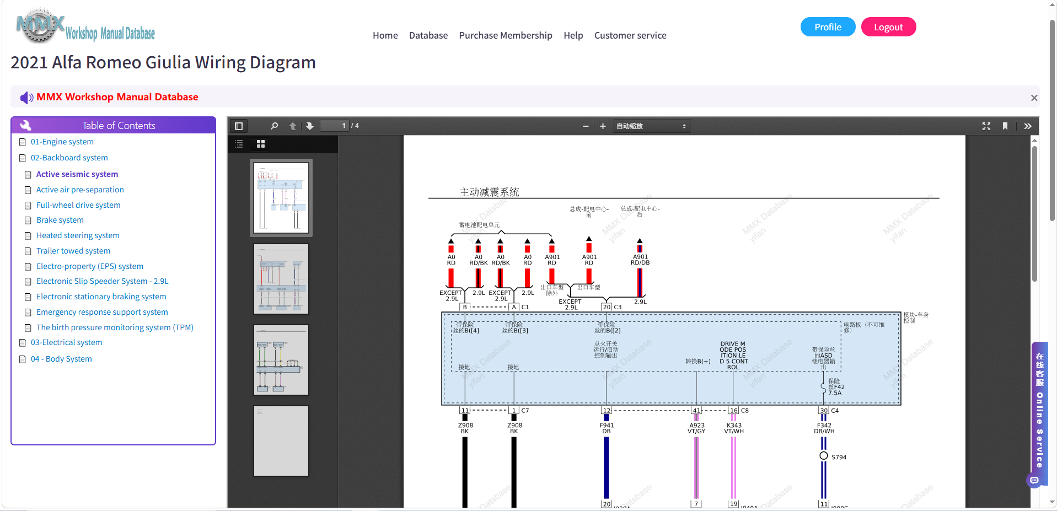Select page 1 thumbnail
The image size is (1057, 511).
(x=281, y=198)
